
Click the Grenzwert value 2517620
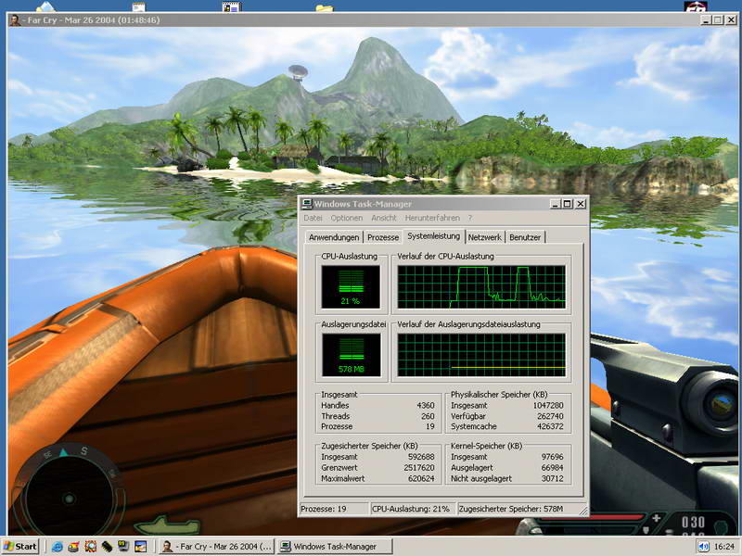[419, 468]
